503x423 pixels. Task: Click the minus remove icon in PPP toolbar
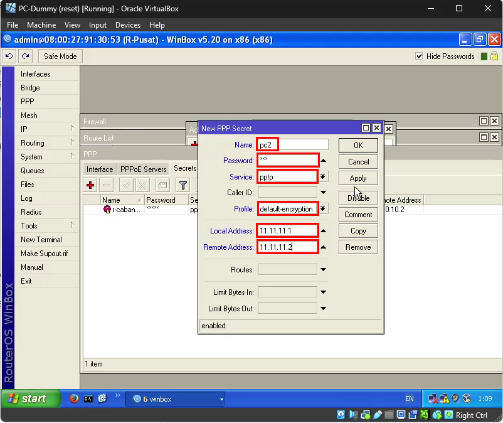[x=107, y=185]
